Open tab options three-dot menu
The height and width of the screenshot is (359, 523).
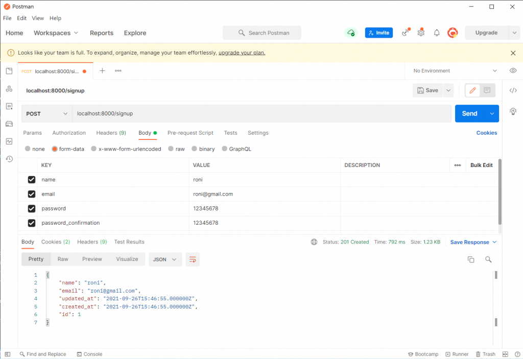pyautogui.click(x=118, y=71)
